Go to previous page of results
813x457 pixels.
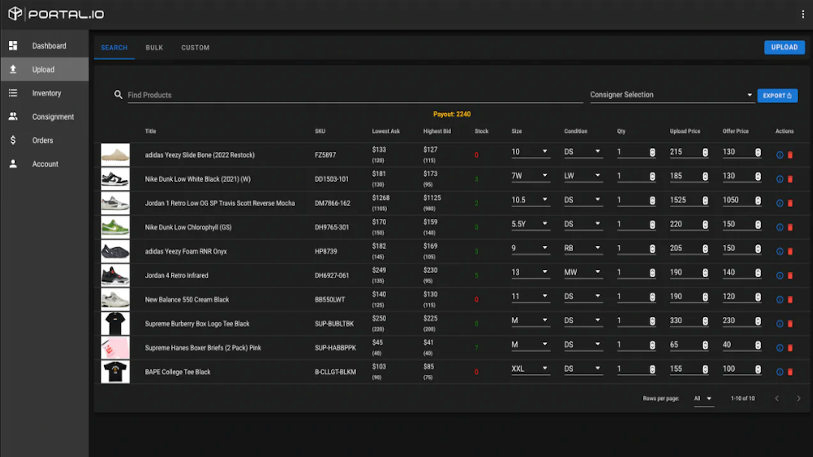(x=776, y=399)
